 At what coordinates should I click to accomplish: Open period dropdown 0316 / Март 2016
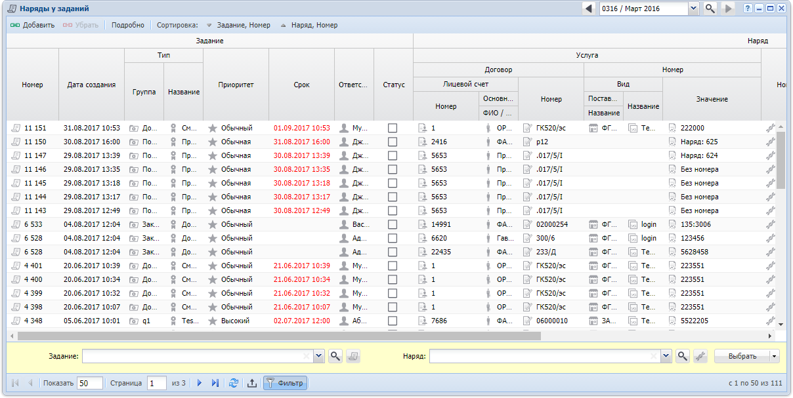coord(694,9)
